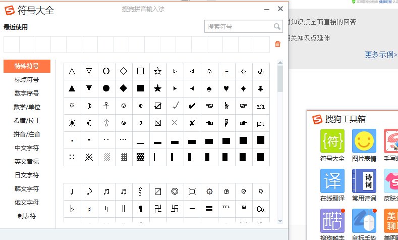Choose the filled square symbol ■
The height and width of the screenshot is (240, 398).
tap(140, 88)
